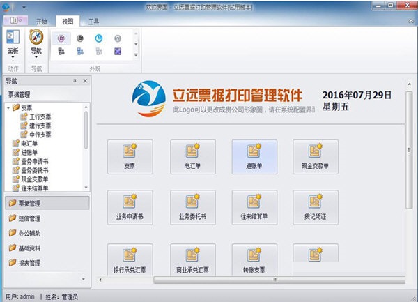Click the app logo in title bar
Image resolution: width=418 pixels, height=302 pixels.
pos(6,7)
